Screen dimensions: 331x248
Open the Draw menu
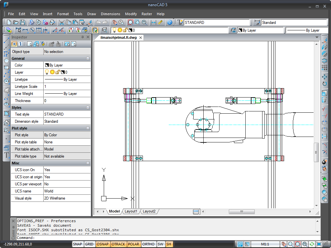91,14
